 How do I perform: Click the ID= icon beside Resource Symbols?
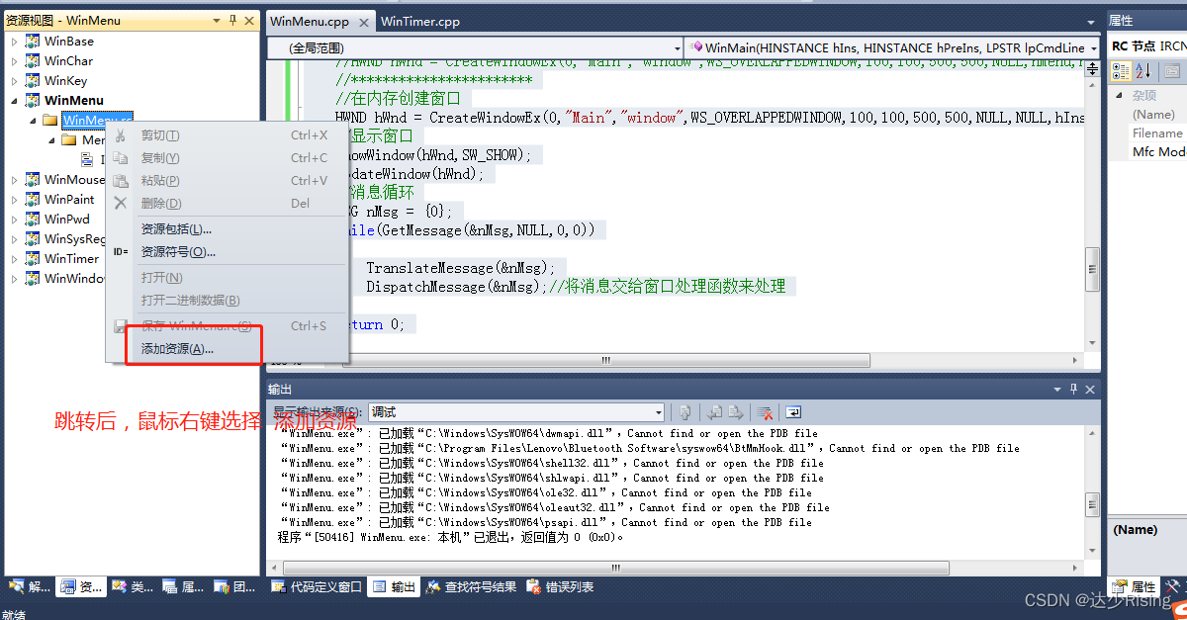click(x=121, y=252)
